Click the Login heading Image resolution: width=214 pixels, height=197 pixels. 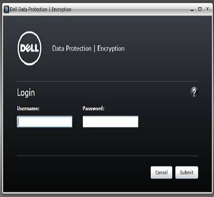[x=26, y=93]
